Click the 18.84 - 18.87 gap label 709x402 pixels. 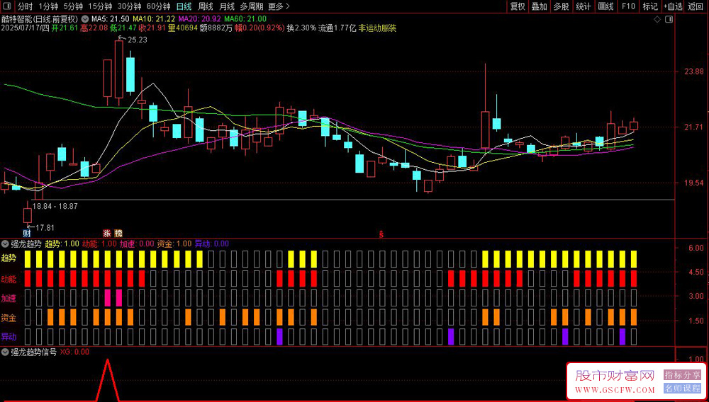[x=55, y=206]
